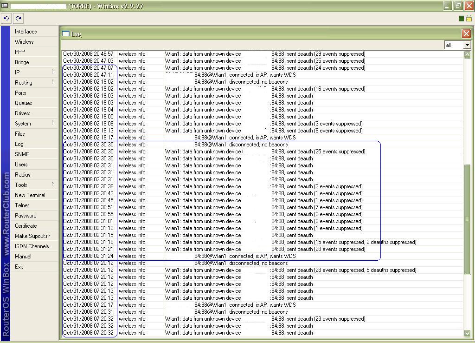The height and width of the screenshot is (343, 475).
Task: Select Drivers in the sidebar
Action: coord(34,113)
